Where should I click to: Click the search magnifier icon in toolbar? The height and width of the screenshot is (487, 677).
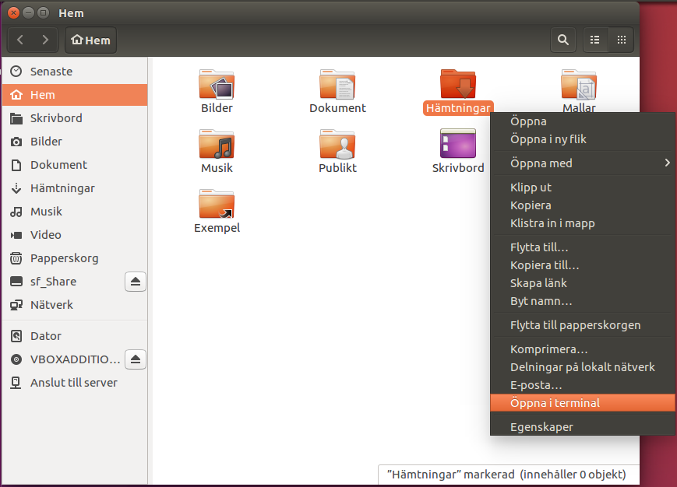(563, 40)
